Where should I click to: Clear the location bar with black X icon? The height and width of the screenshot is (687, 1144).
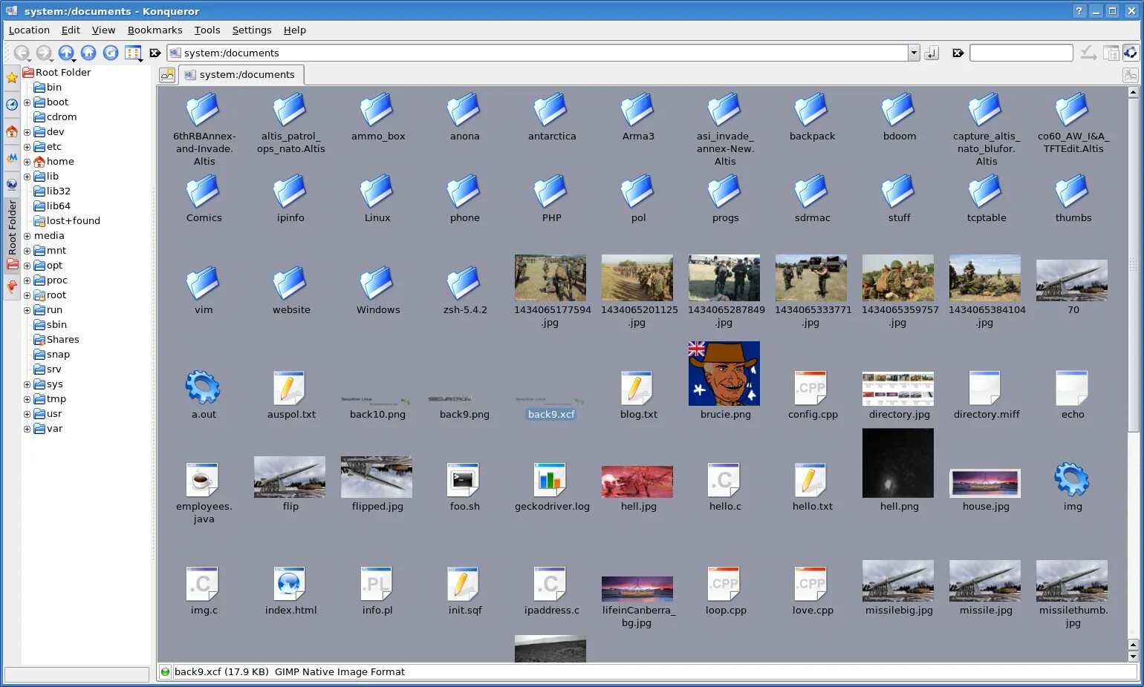tap(155, 53)
